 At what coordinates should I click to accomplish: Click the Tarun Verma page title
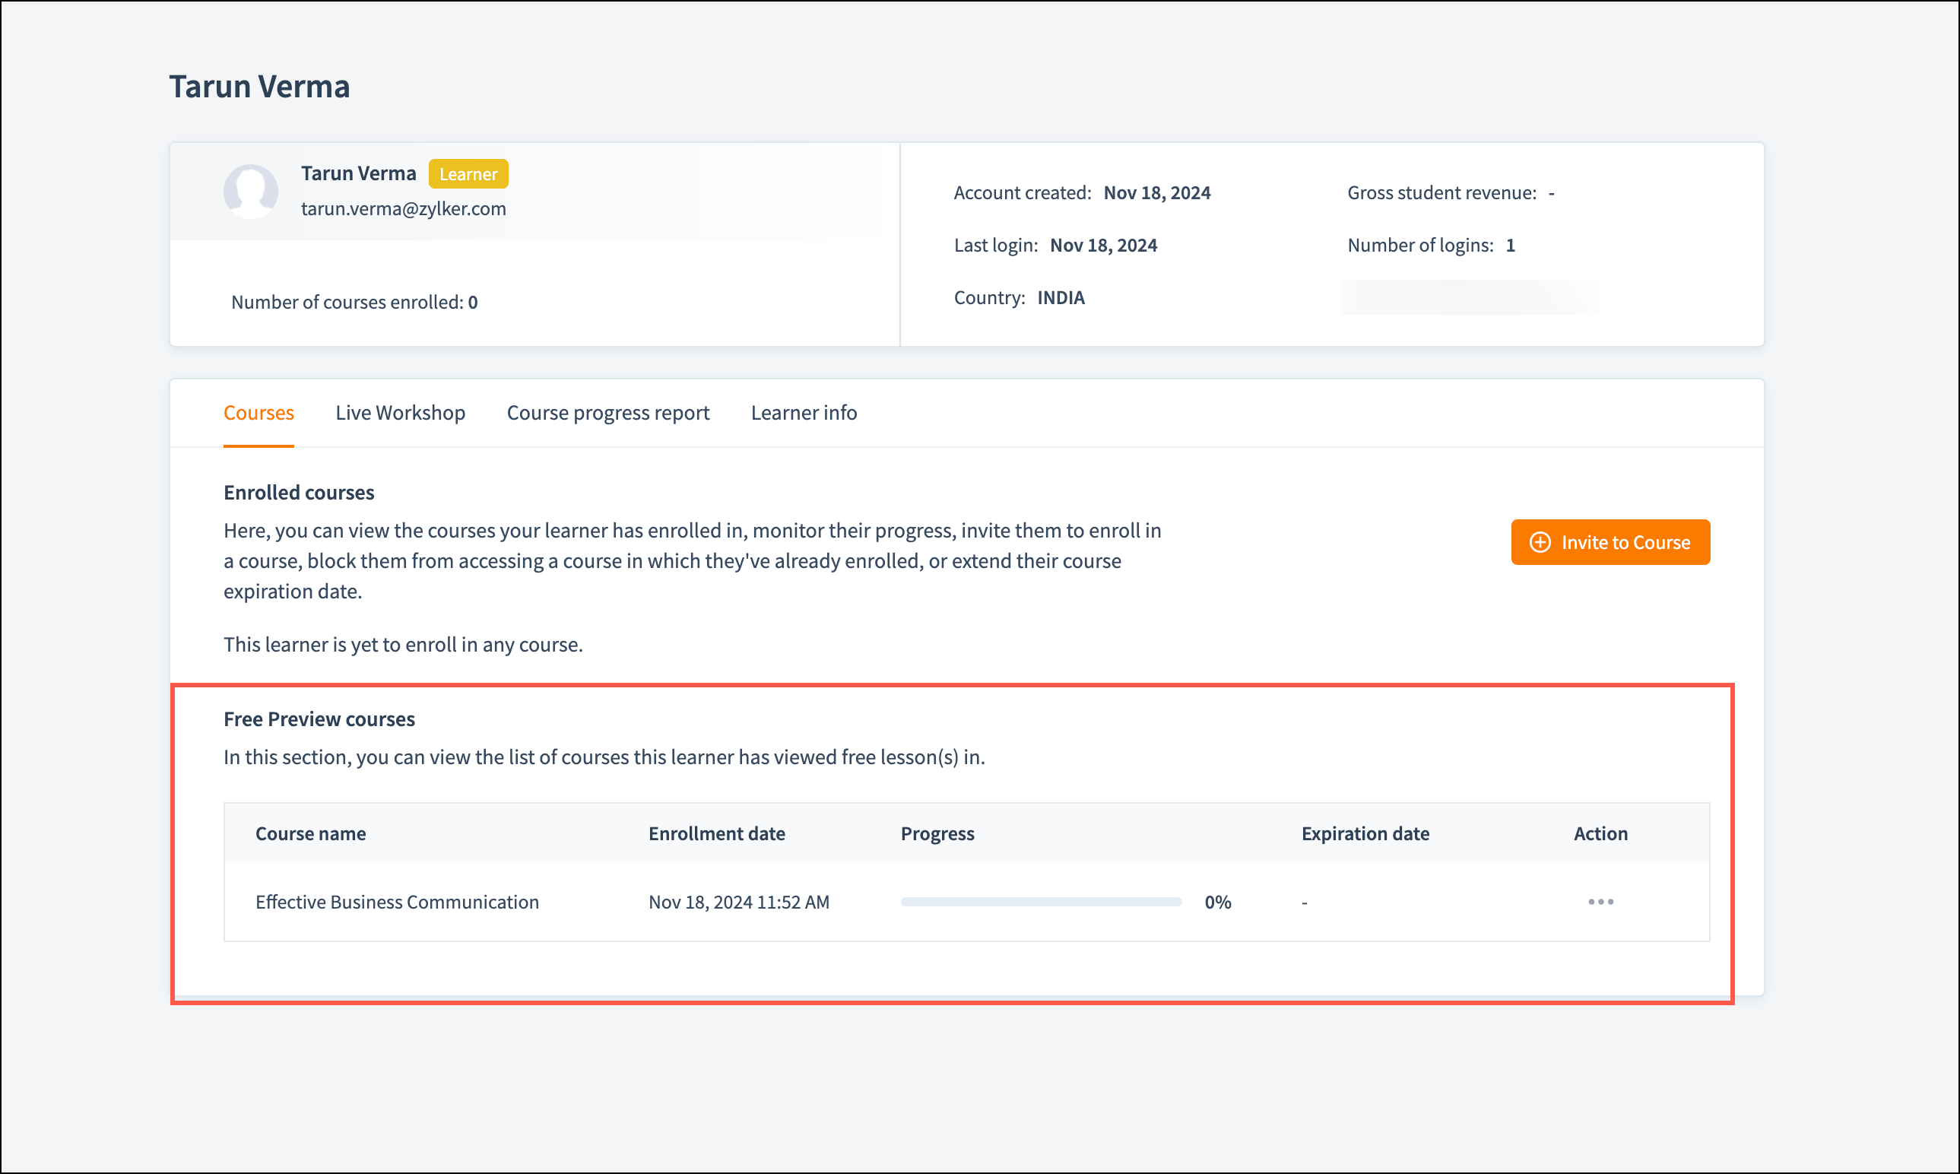coord(259,86)
